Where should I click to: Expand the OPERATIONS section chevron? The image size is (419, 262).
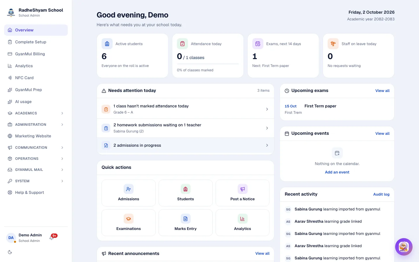pyautogui.click(x=62, y=159)
